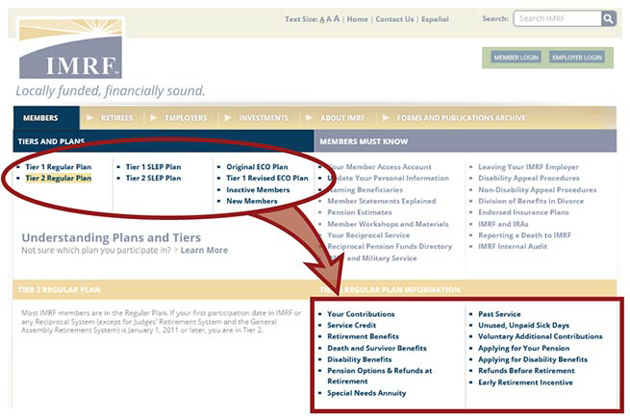Open Your Contributions link
Image resolution: width=630 pixels, height=416 pixels.
pyautogui.click(x=361, y=314)
